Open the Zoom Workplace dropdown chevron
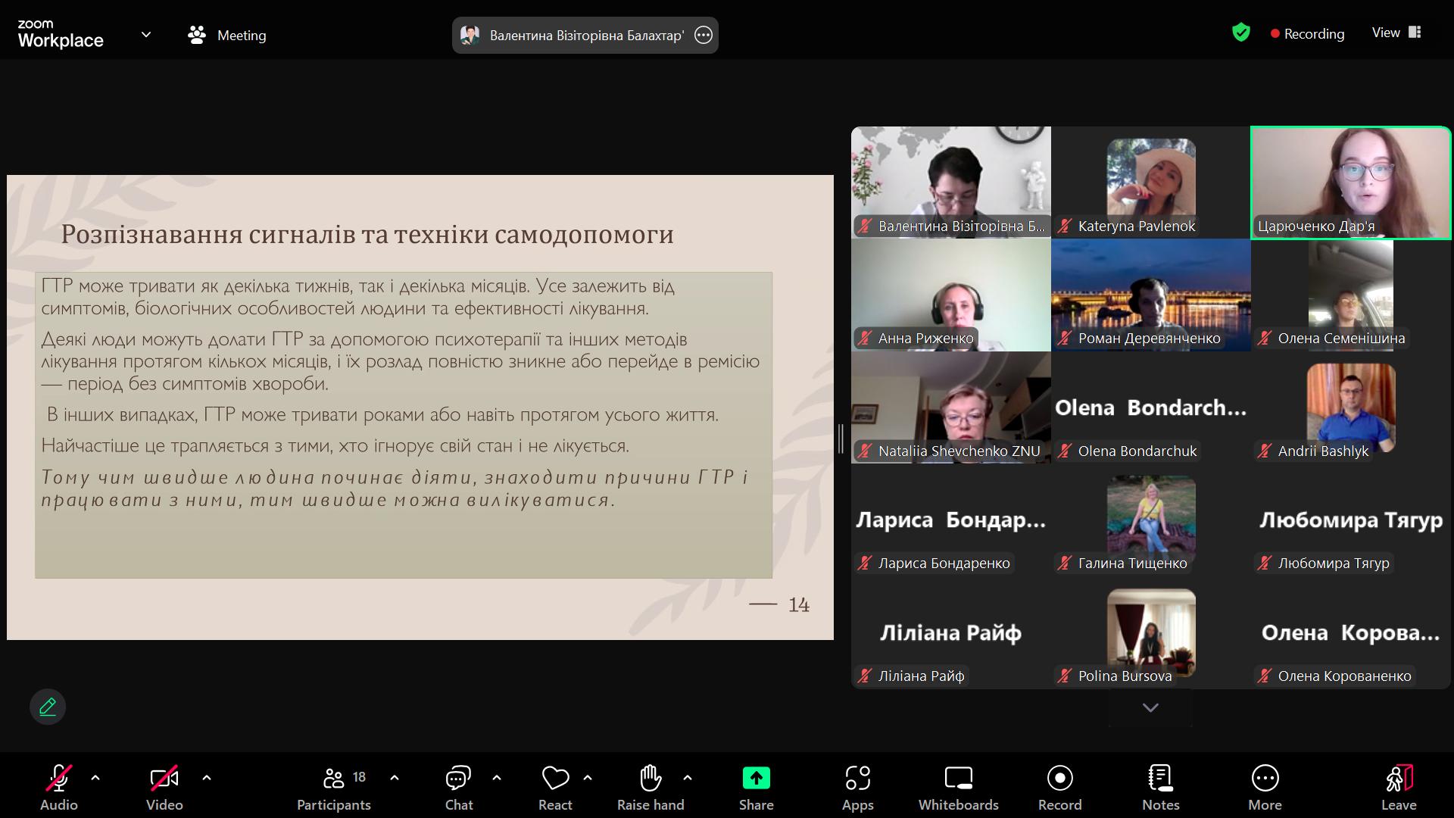Viewport: 1454px width, 818px height. (x=146, y=35)
